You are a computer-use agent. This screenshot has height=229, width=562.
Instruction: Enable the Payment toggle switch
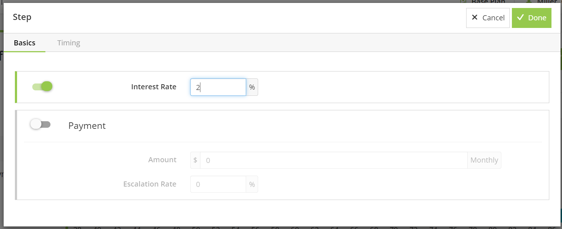(x=40, y=124)
